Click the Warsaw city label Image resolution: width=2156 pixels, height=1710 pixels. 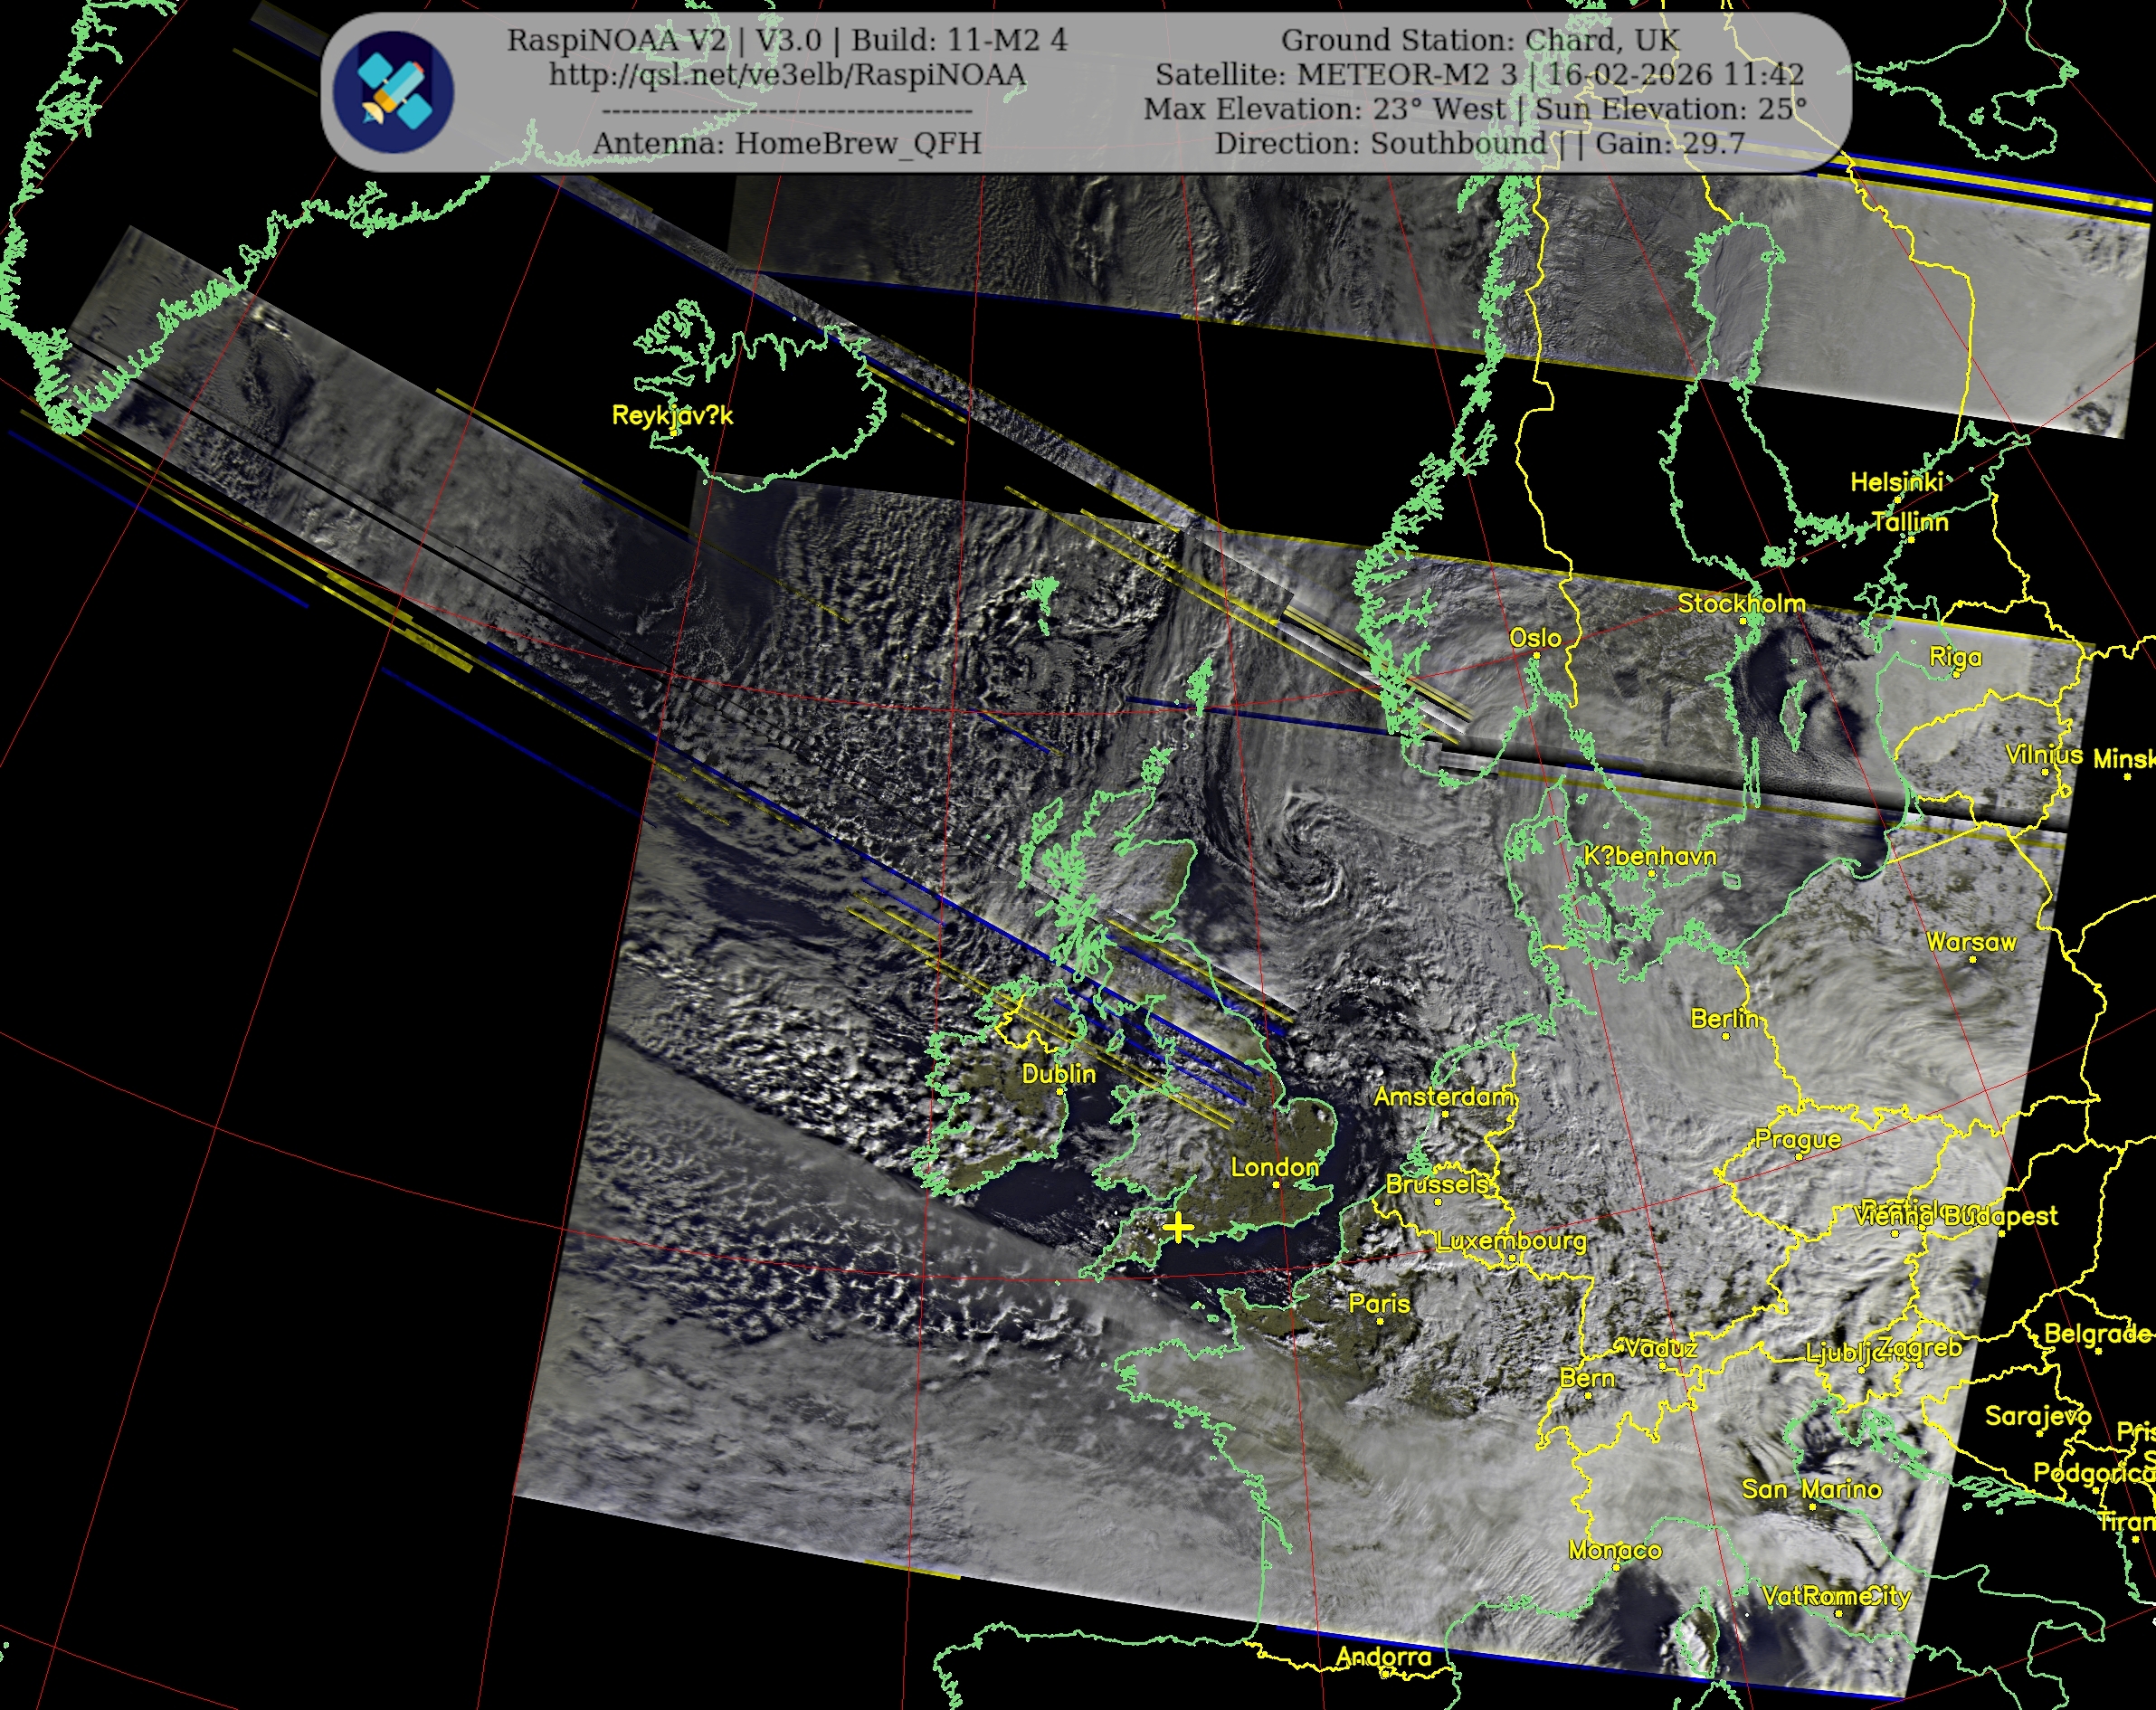click(x=1971, y=942)
